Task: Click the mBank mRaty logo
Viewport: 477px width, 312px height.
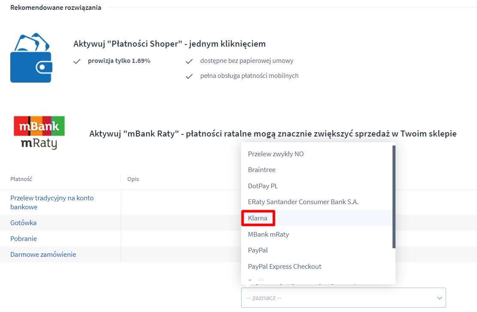Action: click(39, 133)
